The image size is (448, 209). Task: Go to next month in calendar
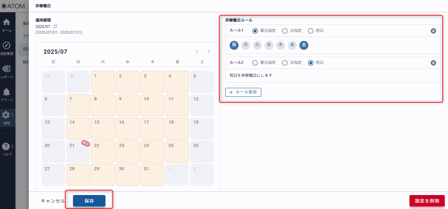pos(209,52)
